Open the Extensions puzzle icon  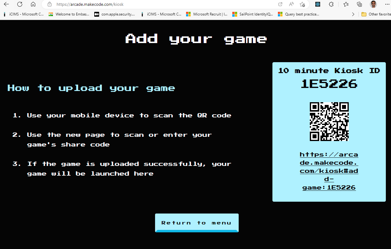331,4
